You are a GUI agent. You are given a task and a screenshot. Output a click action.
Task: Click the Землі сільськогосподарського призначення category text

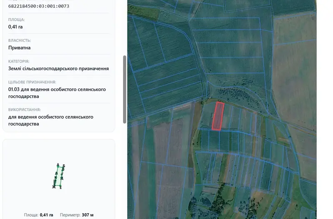coord(58,68)
